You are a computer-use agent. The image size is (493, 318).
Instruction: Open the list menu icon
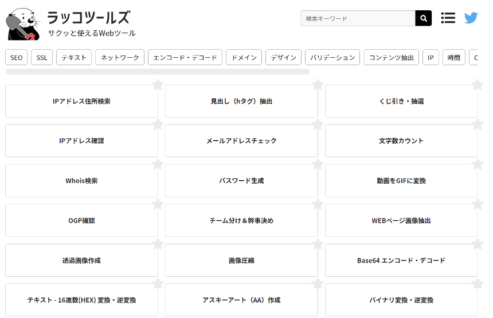click(448, 18)
